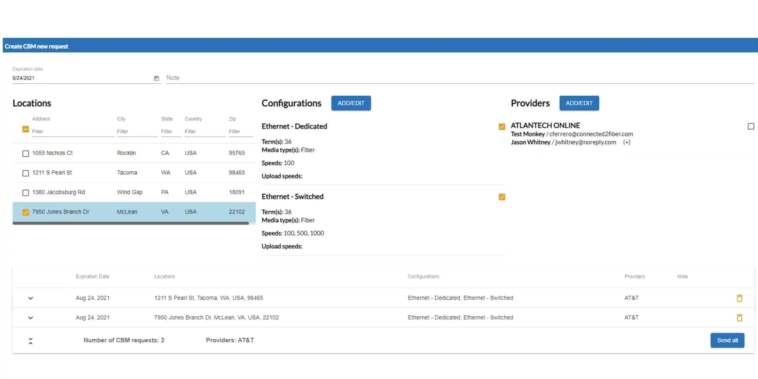Viewport: 758px width, 379px height.
Task: Delete the 1211 S Pearl St request row
Action: (739, 298)
